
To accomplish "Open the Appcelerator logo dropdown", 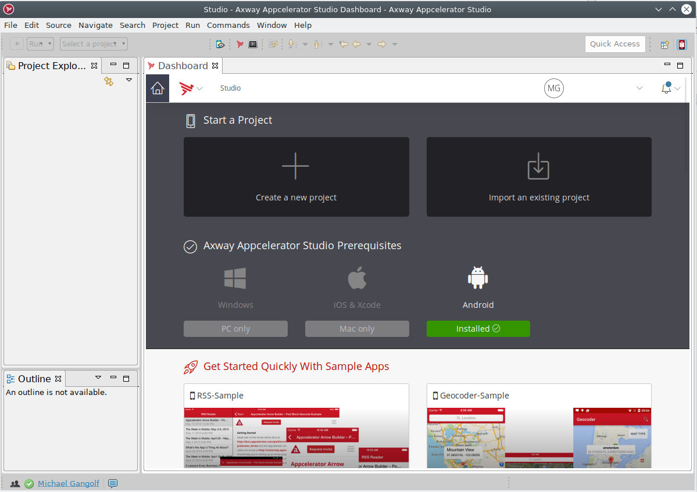I will coord(191,88).
